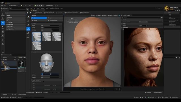181x102 pixels.
Task: Open Shapes category in Place Actors
Action: tap(3, 36)
